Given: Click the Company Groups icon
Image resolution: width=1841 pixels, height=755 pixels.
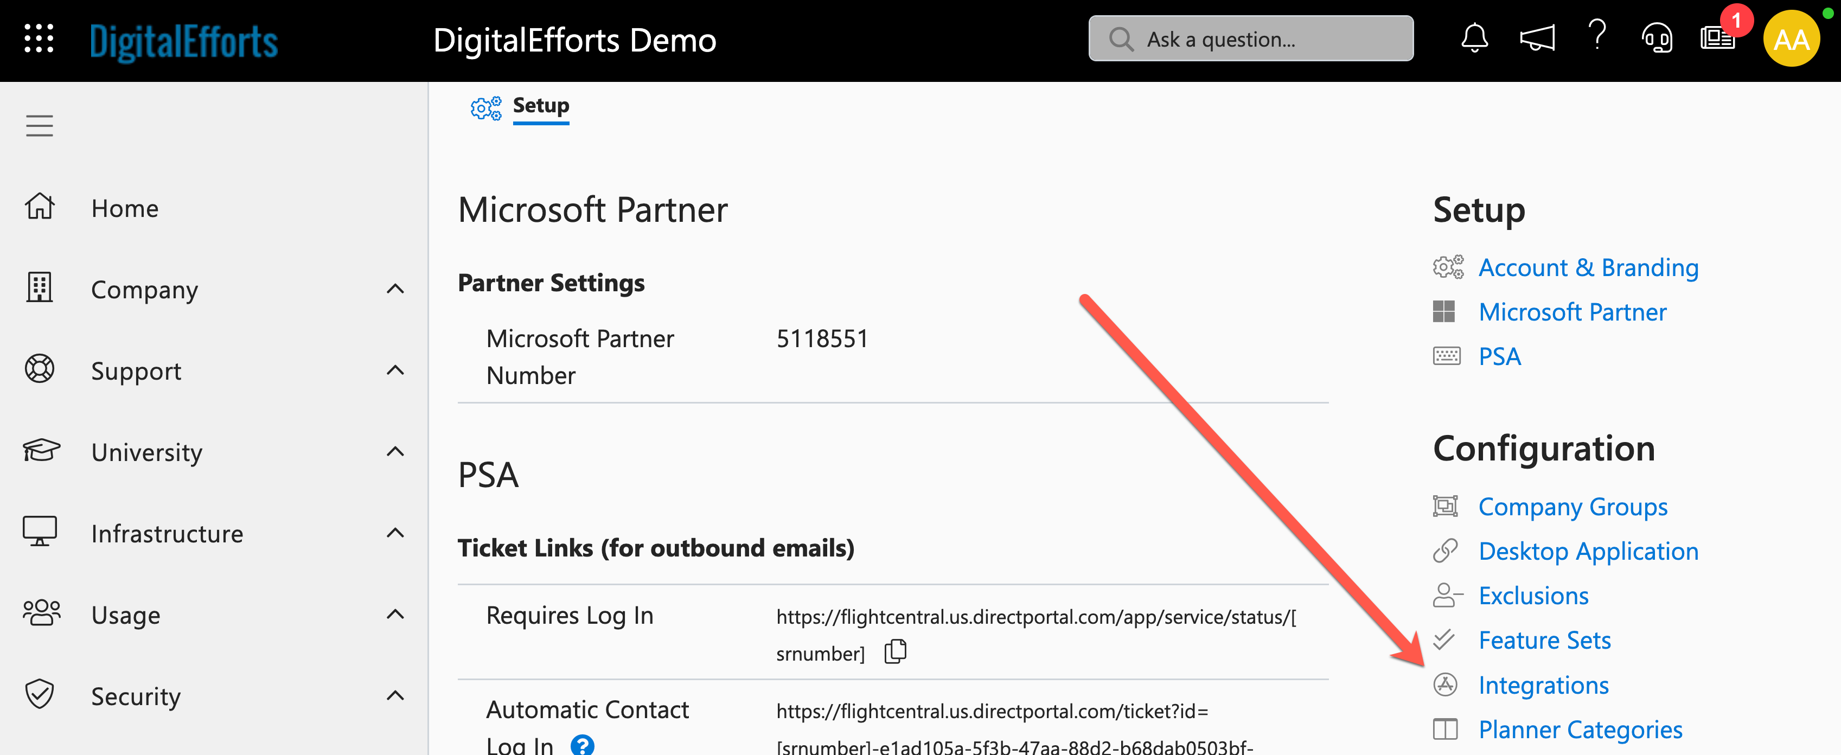Looking at the screenshot, I should click(1445, 507).
